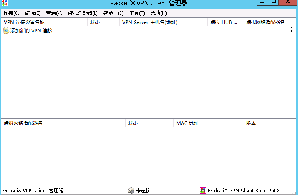Click the 未连接 status bar text
298x195 pixels.
click(143, 191)
